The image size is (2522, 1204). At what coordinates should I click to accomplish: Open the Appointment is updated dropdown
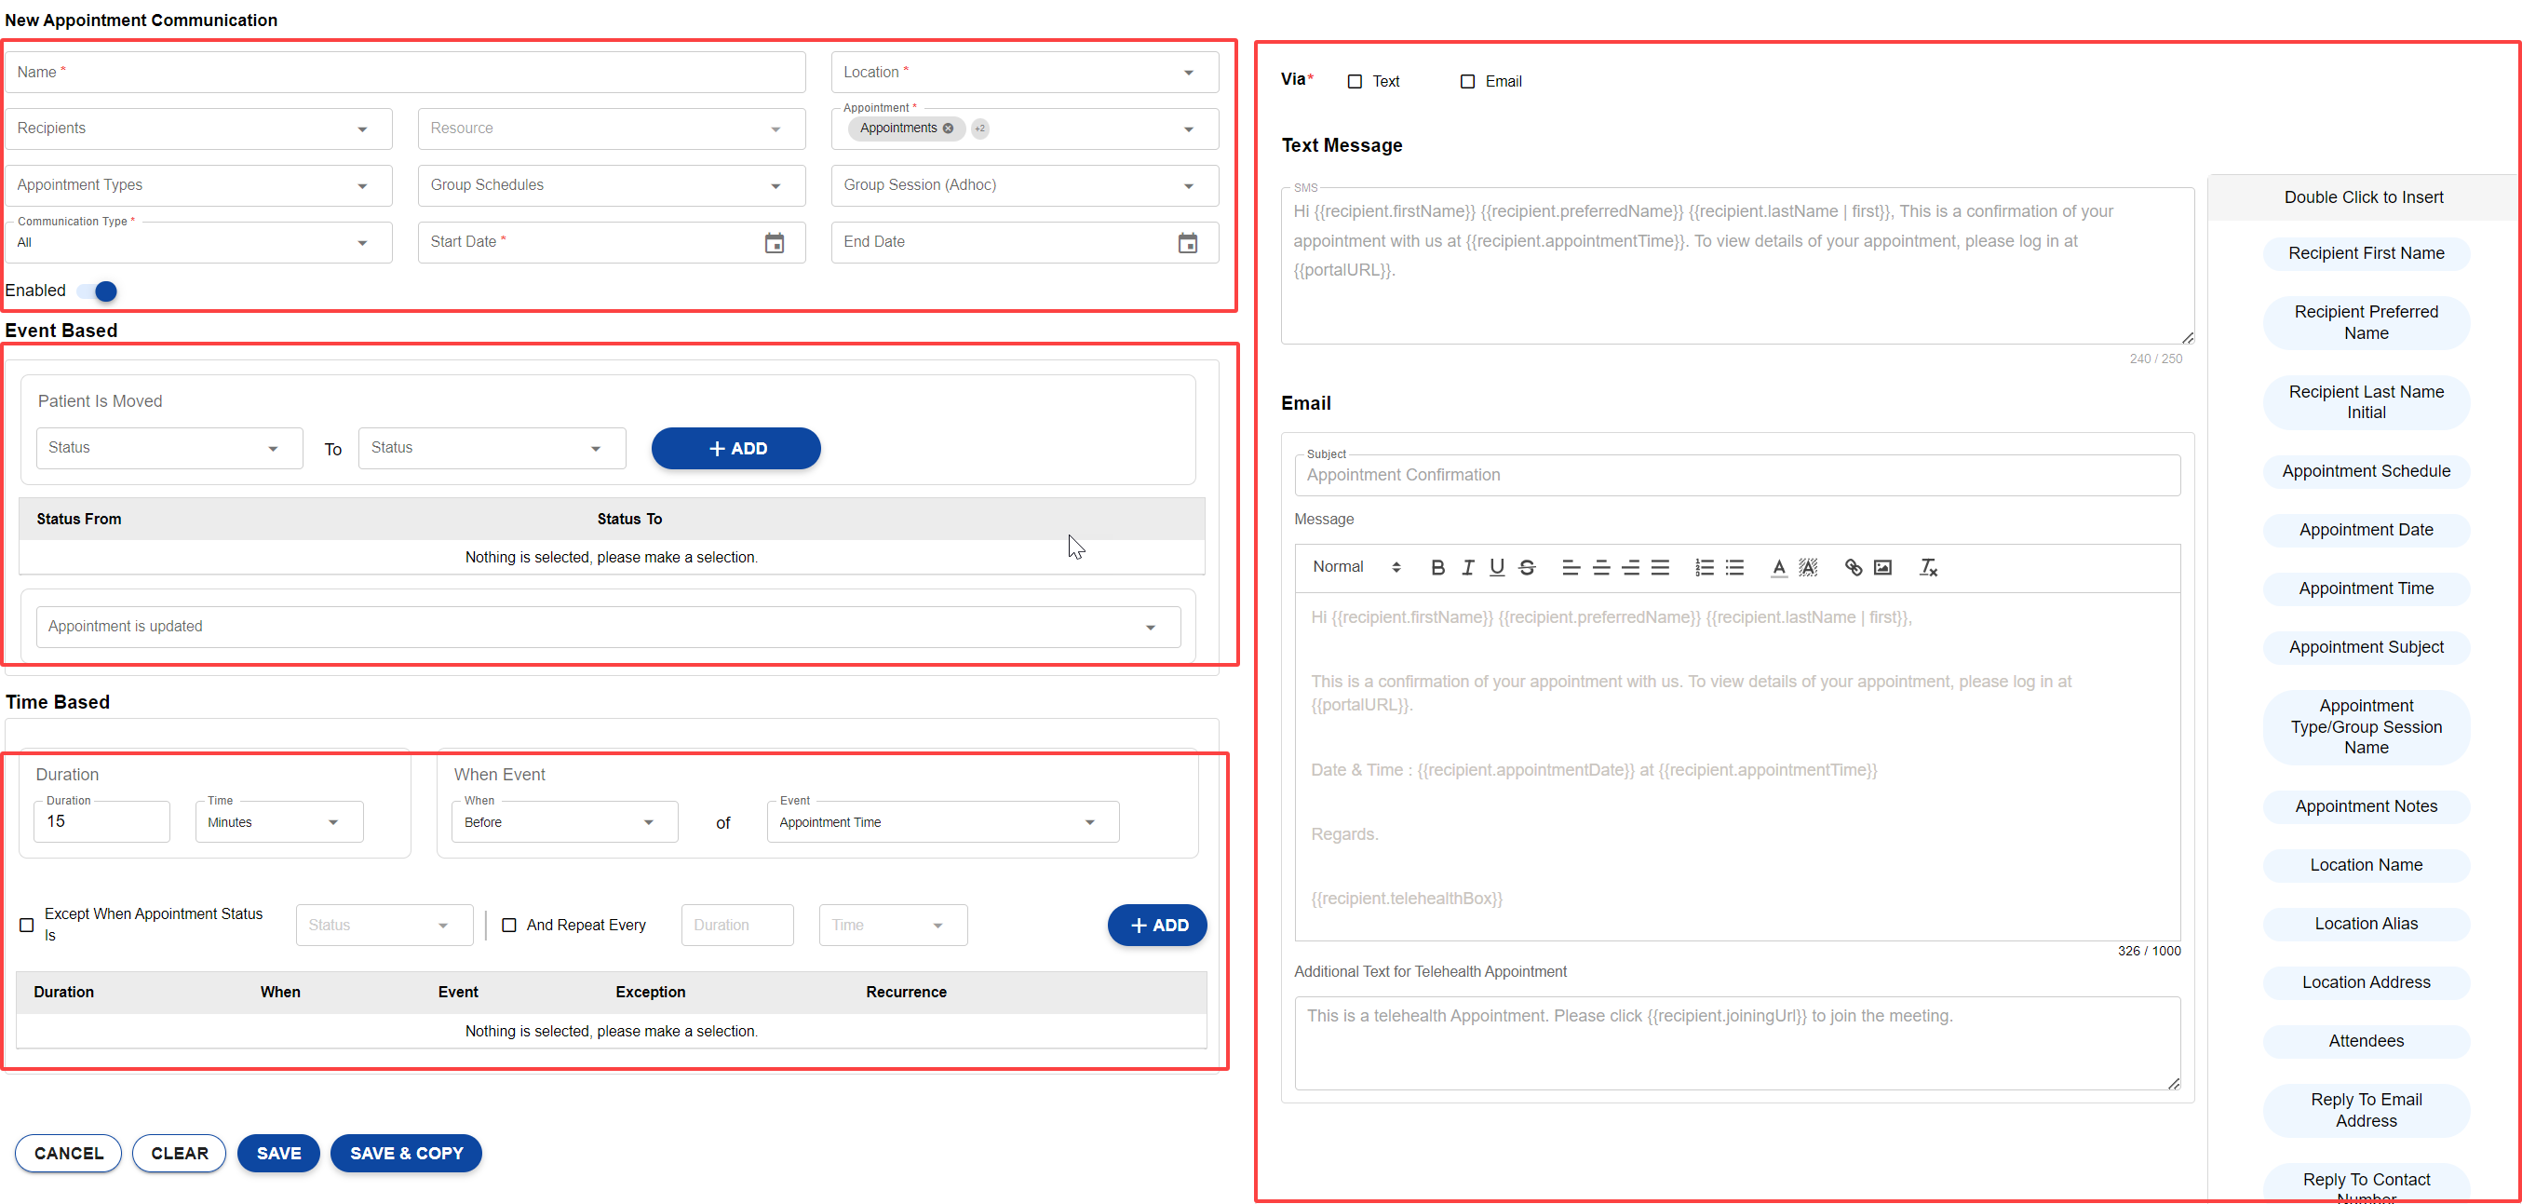point(1150,627)
